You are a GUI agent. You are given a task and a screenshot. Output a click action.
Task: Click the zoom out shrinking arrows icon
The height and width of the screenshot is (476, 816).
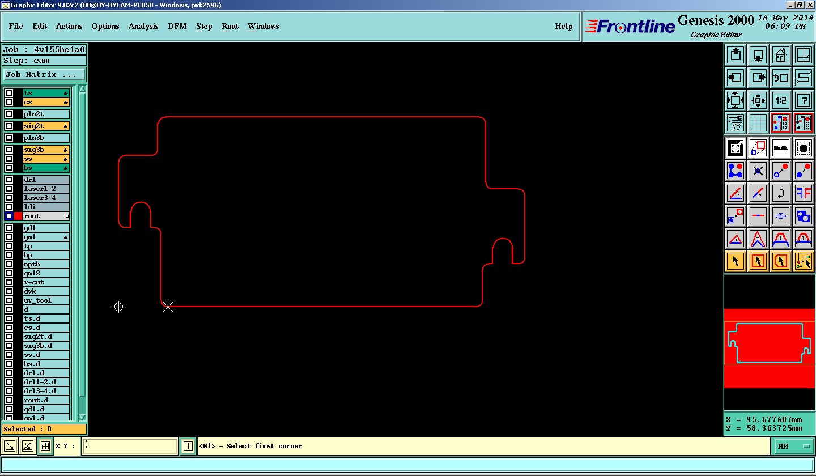pyautogui.click(x=758, y=100)
